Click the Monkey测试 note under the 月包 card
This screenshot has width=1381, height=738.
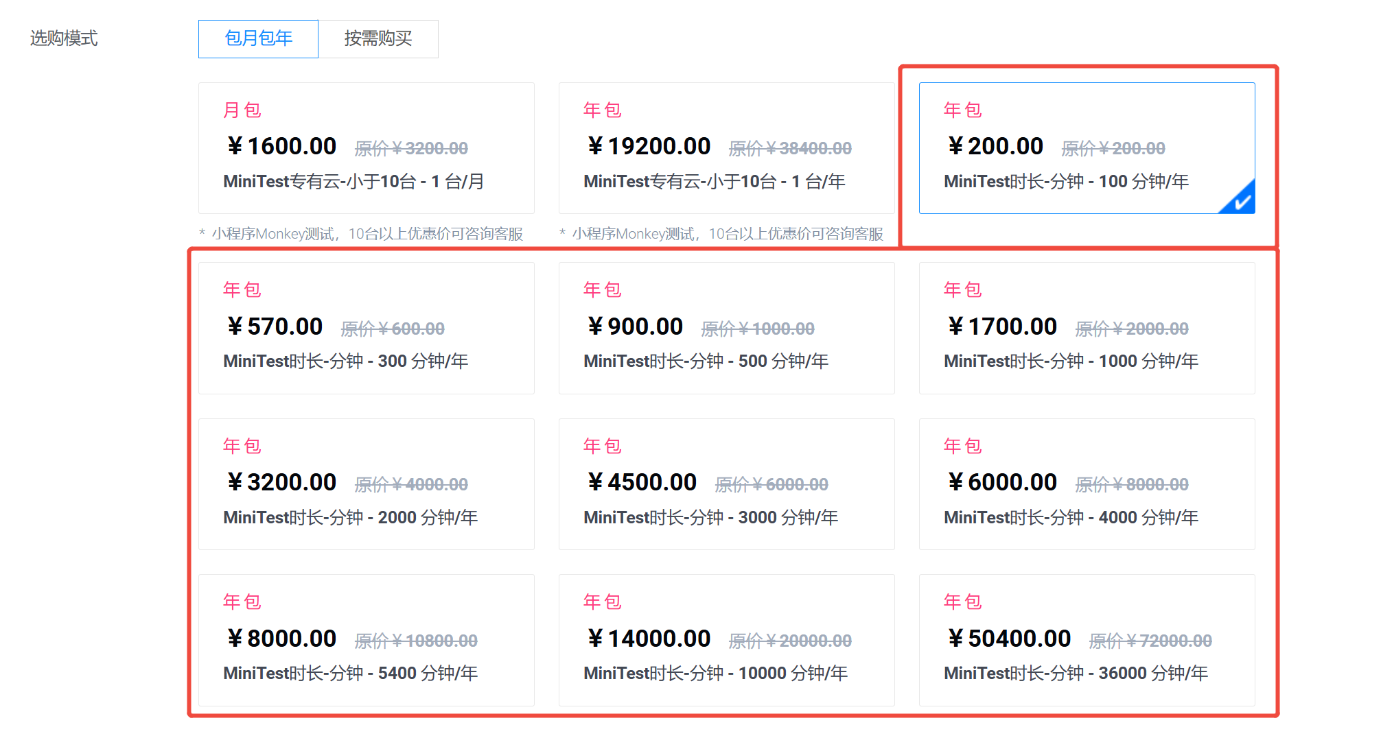(x=361, y=234)
